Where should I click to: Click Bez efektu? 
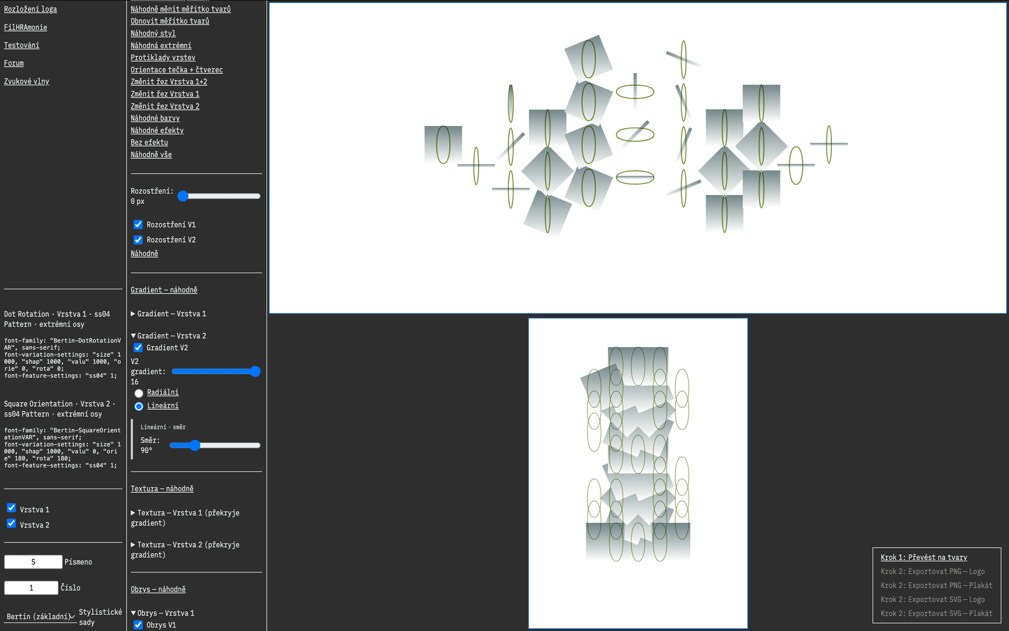pyautogui.click(x=149, y=142)
